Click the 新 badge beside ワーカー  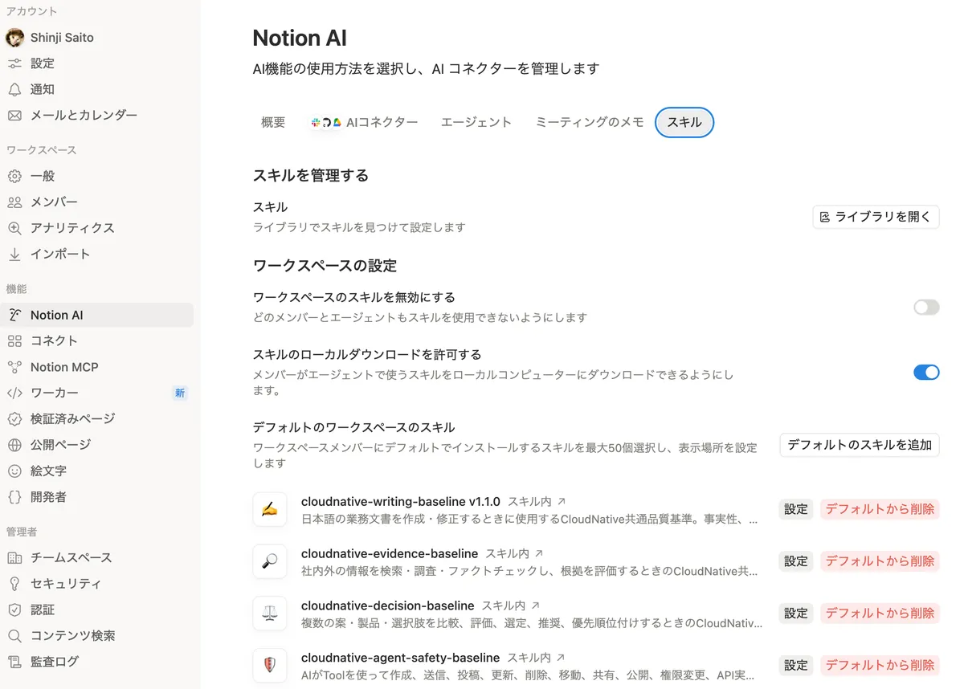180,393
